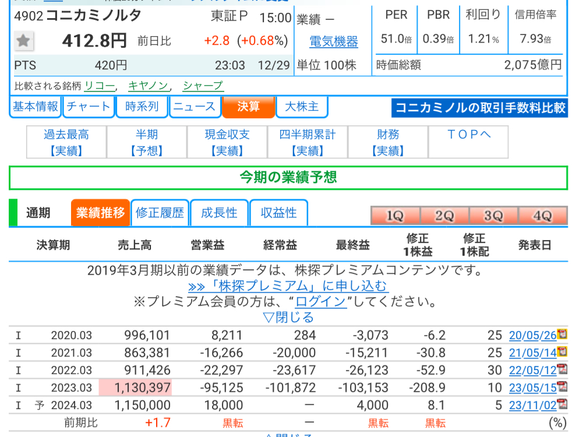Image resolution: width=583 pixels, height=437 pixels.
Task: Jump to 2Q quarterly results
Action: [445, 216]
